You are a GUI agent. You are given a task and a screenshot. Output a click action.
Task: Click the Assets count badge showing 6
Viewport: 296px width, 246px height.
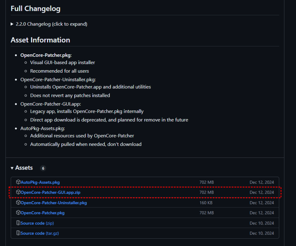tap(43, 168)
